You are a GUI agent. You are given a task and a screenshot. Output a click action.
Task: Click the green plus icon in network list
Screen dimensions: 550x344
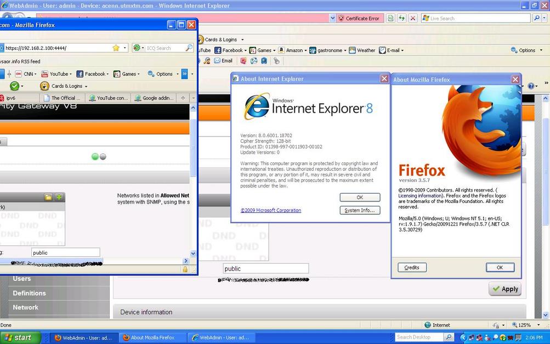[59, 198]
